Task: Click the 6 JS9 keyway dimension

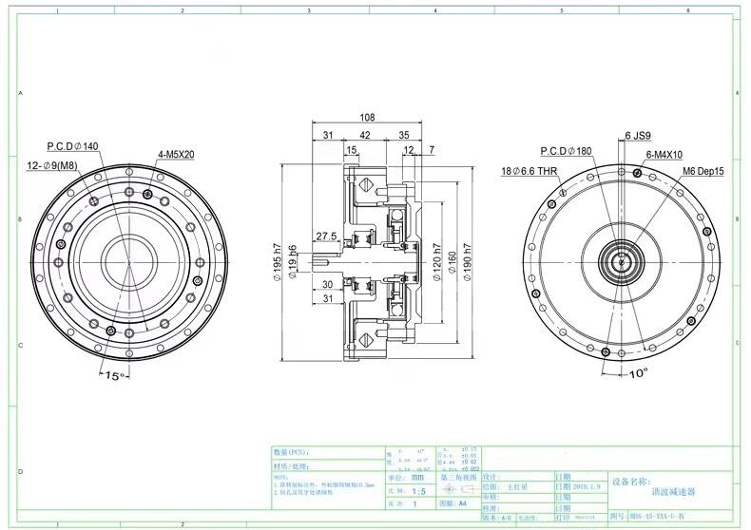Action: click(x=641, y=136)
